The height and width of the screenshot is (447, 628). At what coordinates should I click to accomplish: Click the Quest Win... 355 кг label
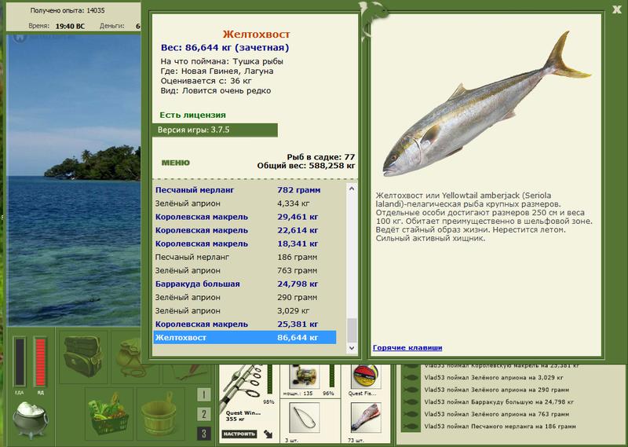click(x=243, y=416)
